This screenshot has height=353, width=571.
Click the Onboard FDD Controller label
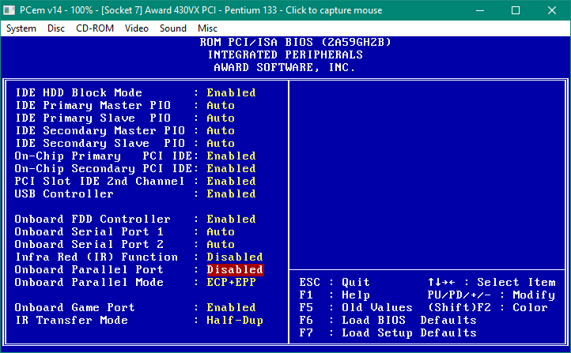[93, 220]
